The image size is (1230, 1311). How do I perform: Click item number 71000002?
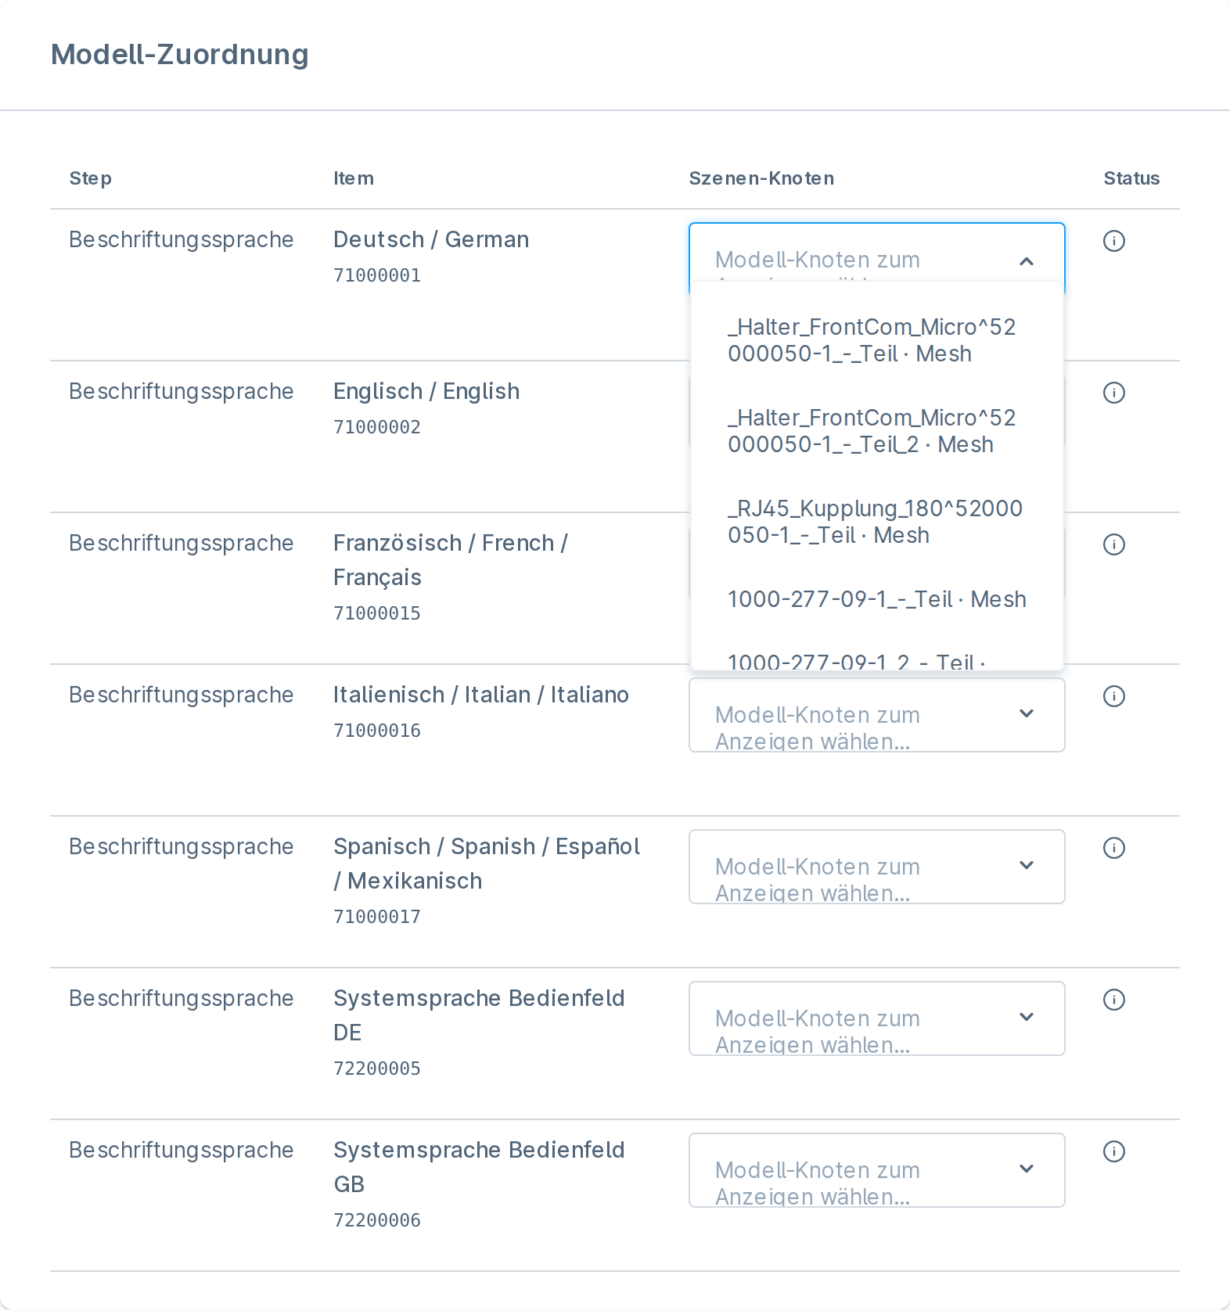[x=377, y=427]
